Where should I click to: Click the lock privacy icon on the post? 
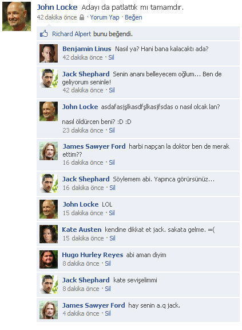click(82, 17)
